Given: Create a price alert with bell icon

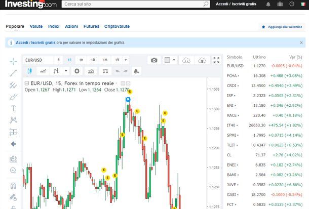Looking at the screenshot, I should click(136, 71).
